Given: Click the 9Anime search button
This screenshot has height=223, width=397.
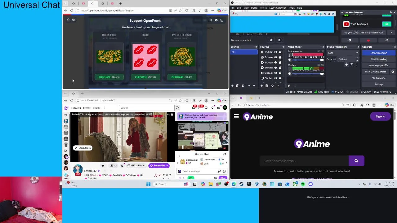Looking at the screenshot, I should 356,161.
